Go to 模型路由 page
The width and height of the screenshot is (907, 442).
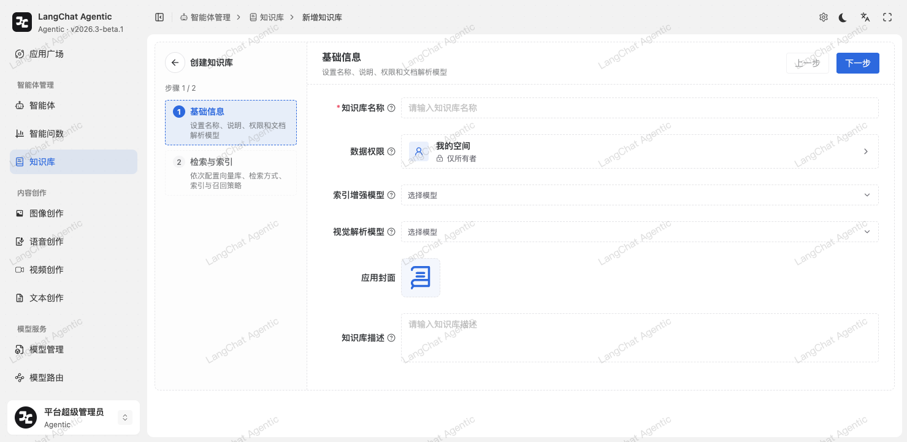coord(74,378)
